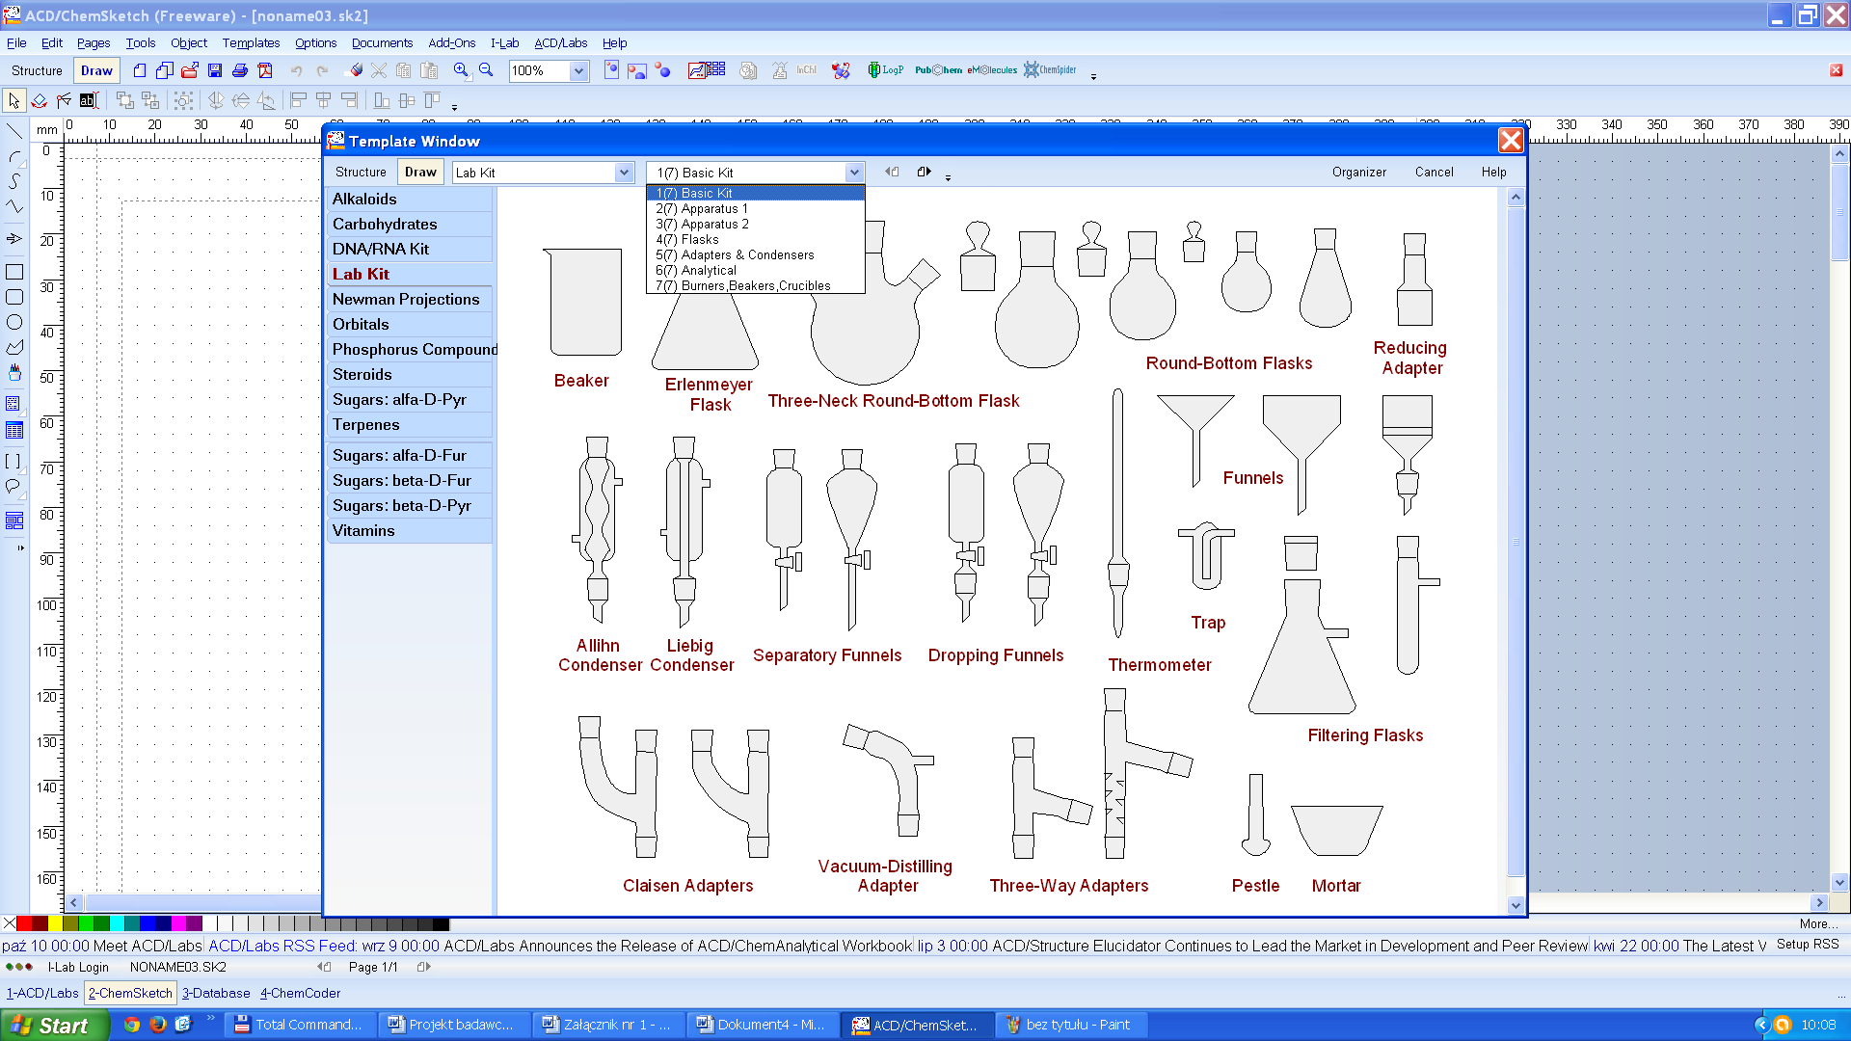Switch main toolbar to Structure mode
The height and width of the screenshot is (1041, 1851).
tap(37, 70)
